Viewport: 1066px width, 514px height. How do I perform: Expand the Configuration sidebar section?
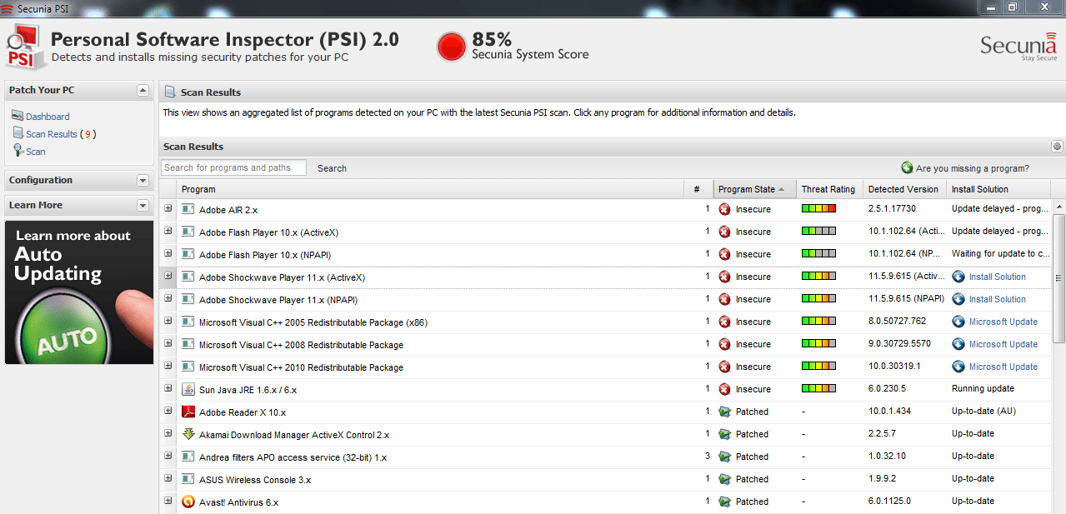(x=143, y=180)
